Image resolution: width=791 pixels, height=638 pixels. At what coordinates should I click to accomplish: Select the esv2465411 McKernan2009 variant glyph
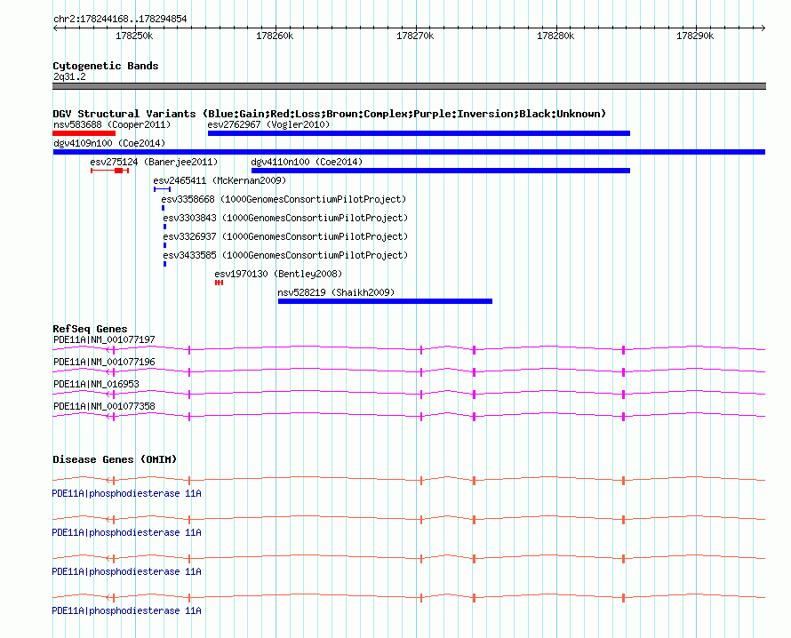pyautogui.click(x=162, y=189)
